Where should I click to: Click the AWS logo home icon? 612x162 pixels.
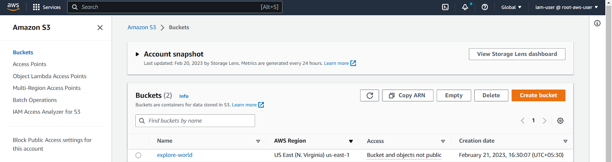(13, 7)
